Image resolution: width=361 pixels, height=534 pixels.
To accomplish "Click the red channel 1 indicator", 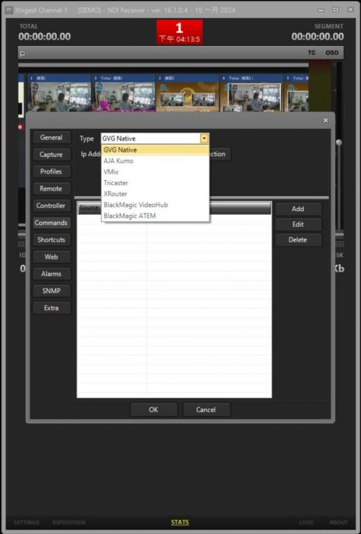I will (x=179, y=32).
